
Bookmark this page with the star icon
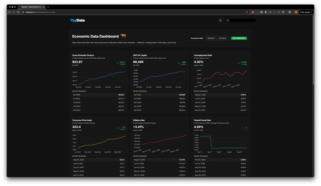[x=247, y=12]
